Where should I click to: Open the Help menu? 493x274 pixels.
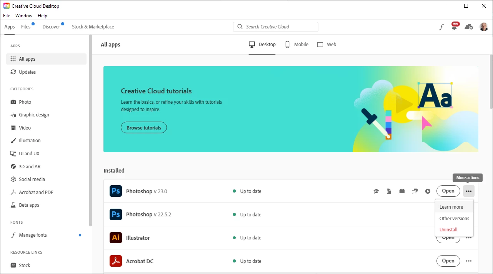click(42, 16)
